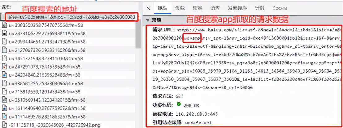Image resolution: width=343 pixels, height=128 pixels.
Task: Click image icon of u=2873106229 row
Action: (4, 34)
